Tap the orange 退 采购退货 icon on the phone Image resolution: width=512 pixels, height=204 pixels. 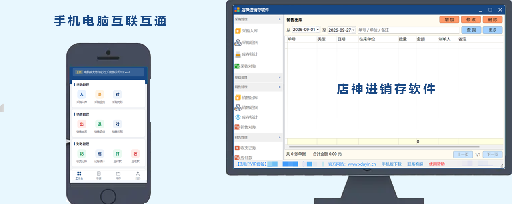(x=99, y=95)
